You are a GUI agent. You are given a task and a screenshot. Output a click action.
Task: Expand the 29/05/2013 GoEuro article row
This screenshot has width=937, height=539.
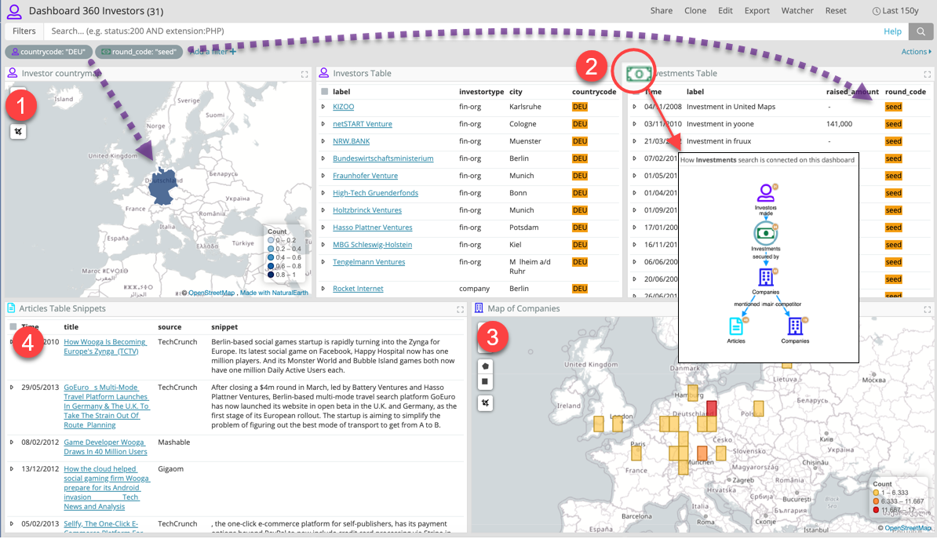coord(11,388)
